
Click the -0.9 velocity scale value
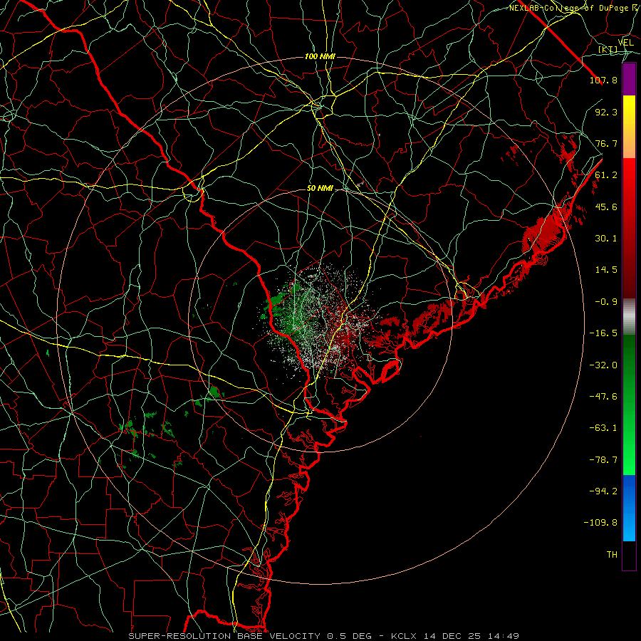coord(606,302)
